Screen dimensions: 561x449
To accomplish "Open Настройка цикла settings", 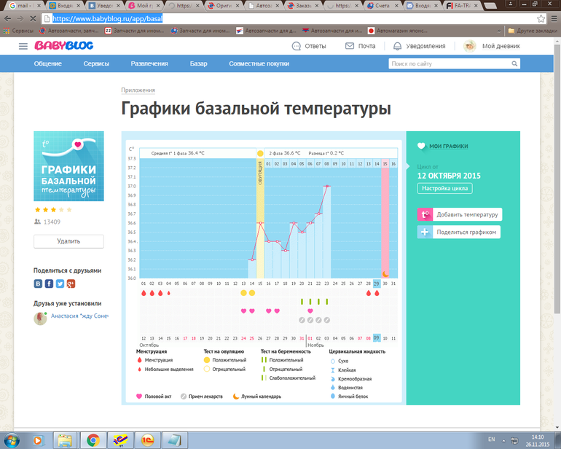I will coord(444,189).
